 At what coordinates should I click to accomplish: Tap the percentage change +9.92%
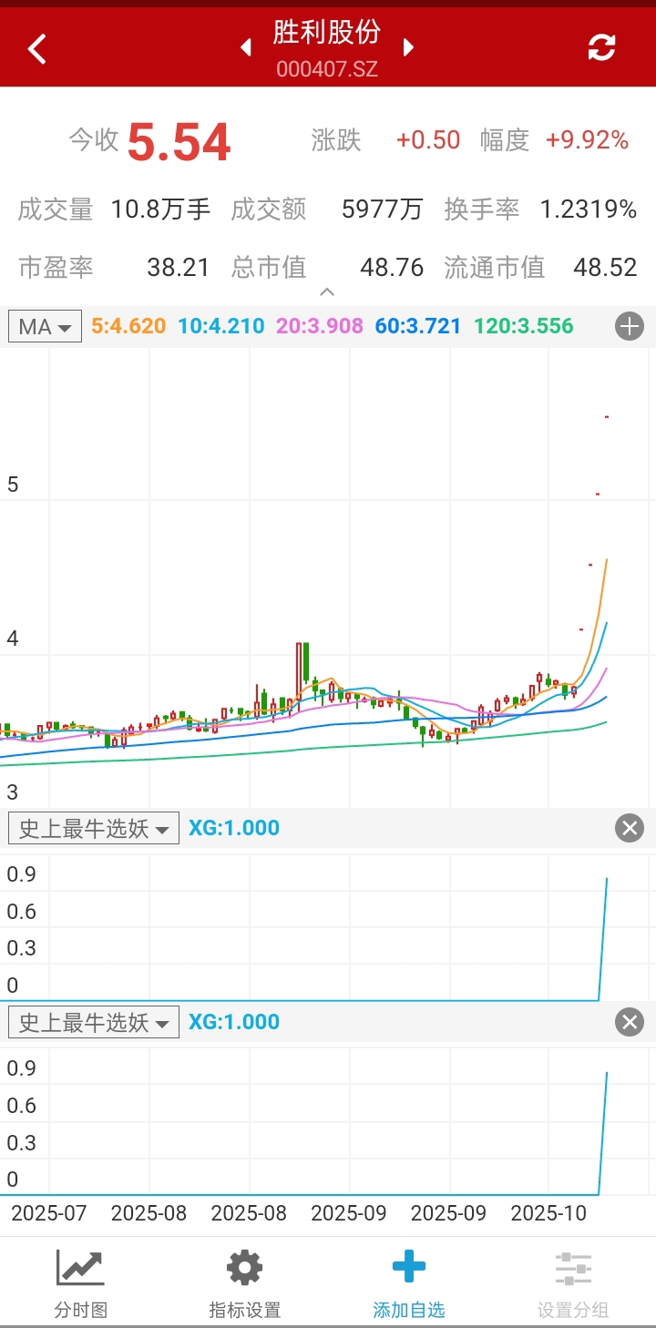point(588,139)
